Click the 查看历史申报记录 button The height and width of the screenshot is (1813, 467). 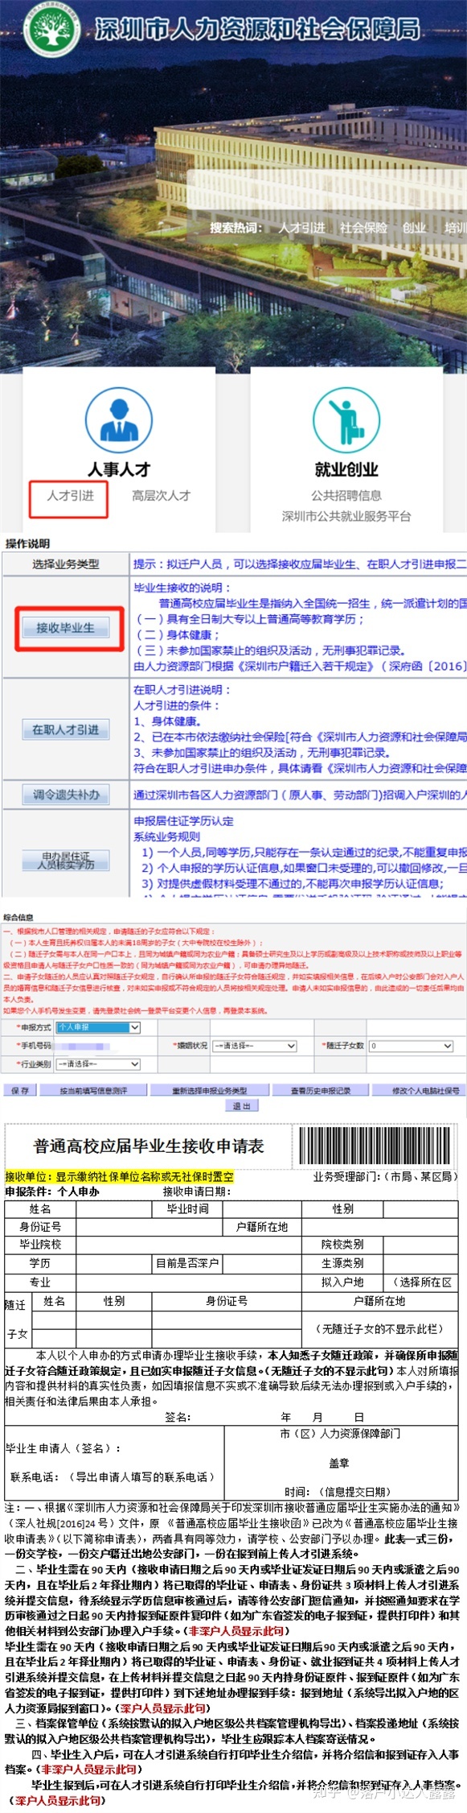pyautogui.click(x=321, y=1090)
